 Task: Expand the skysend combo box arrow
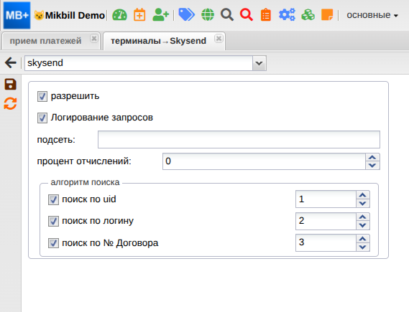coord(259,63)
